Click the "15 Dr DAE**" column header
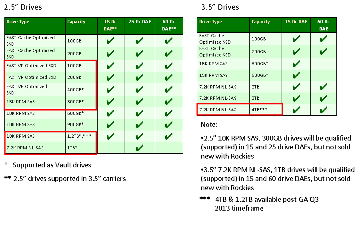364x227 pixels. click(x=110, y=25)
